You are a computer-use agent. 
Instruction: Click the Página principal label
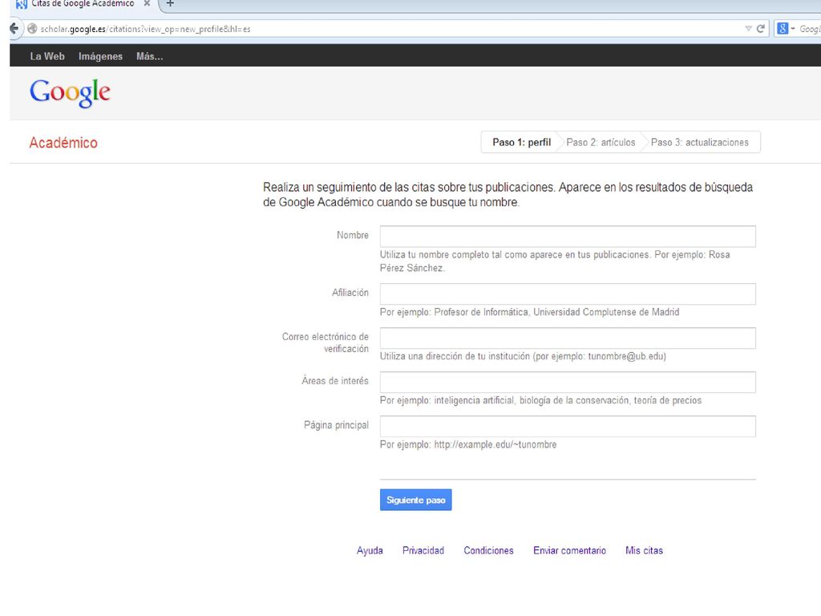point(336,425)
